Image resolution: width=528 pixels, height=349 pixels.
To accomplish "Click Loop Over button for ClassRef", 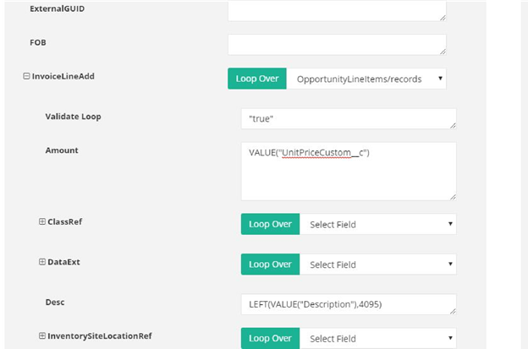I will tap(271, 224).
